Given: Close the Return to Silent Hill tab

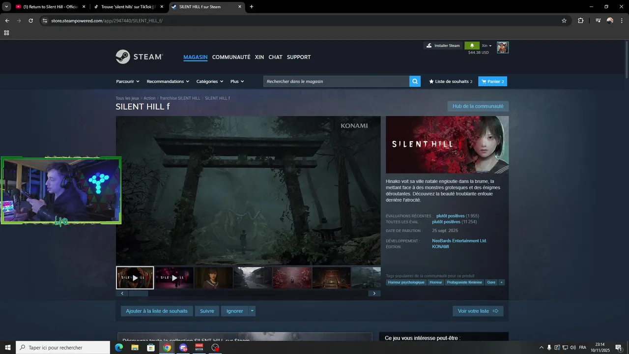Looking at the screenshot, I should coord(84,7).
